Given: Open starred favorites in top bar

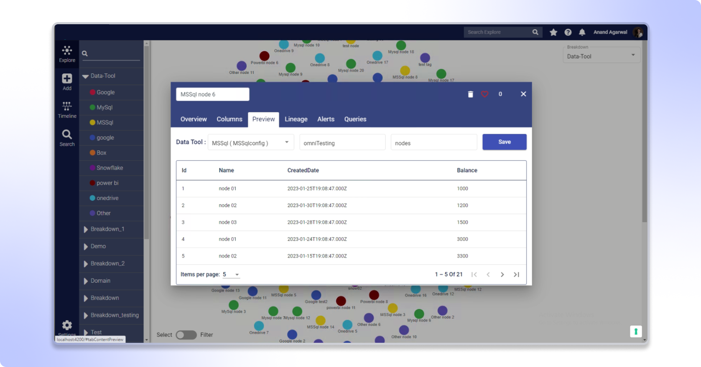Looking at the screenshot, I should (x=553, y=32).
